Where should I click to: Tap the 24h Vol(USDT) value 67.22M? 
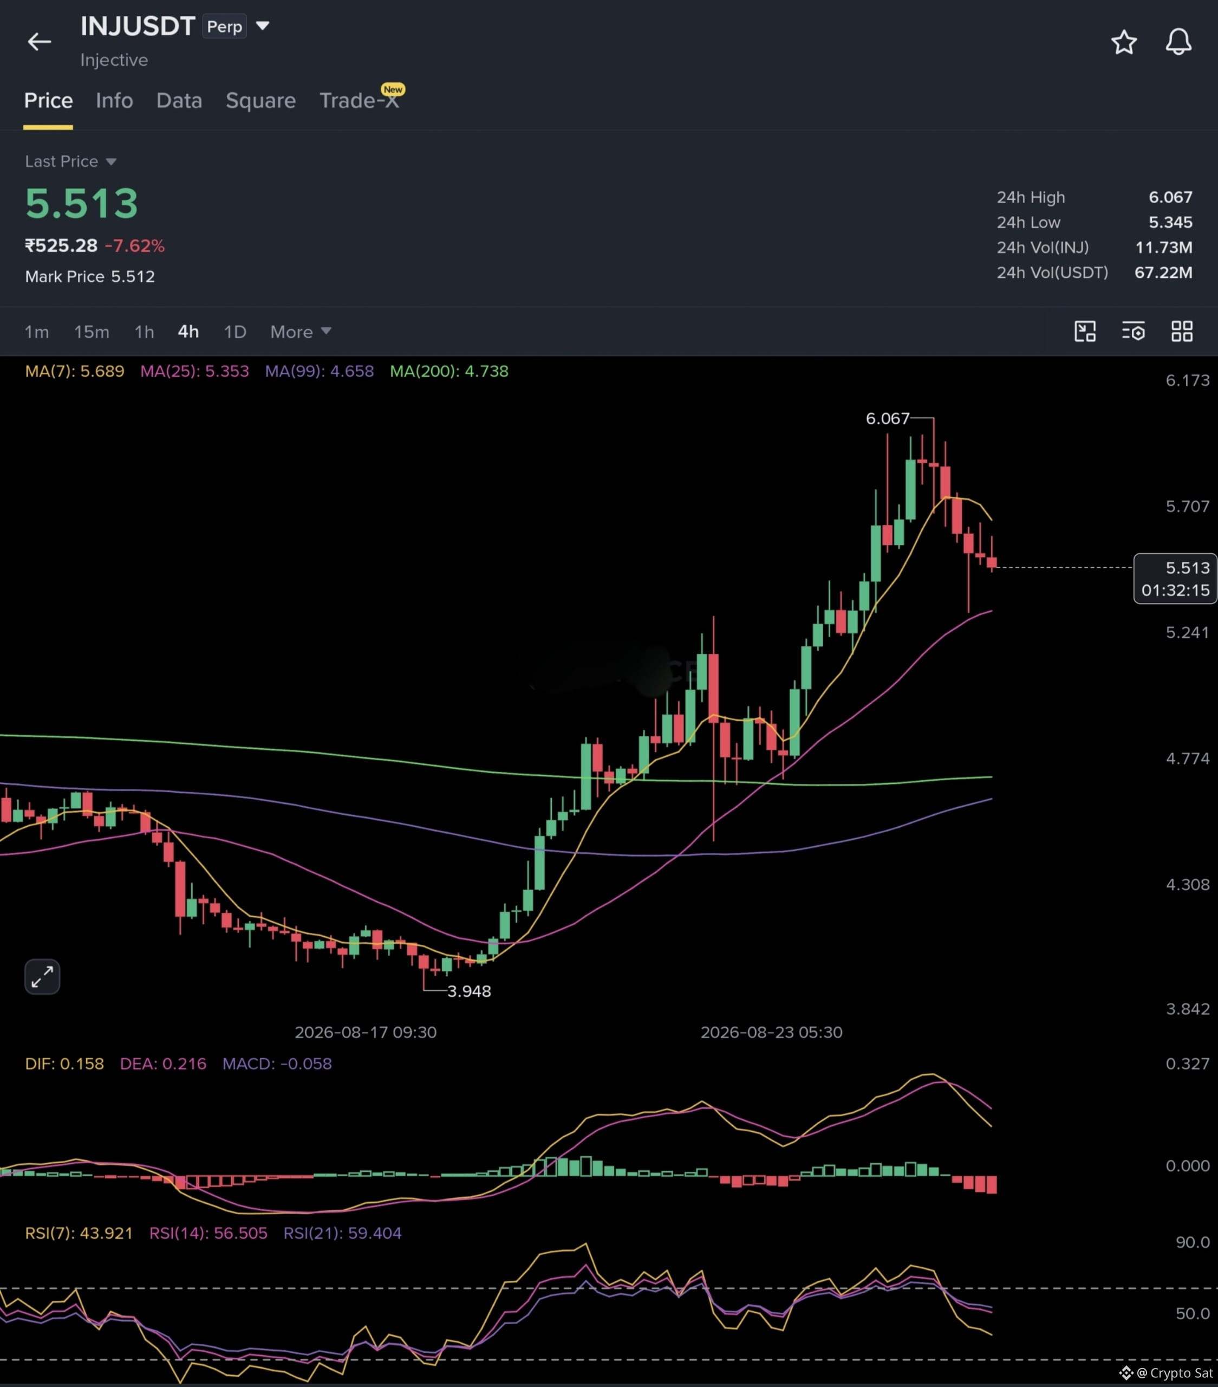1163,273
